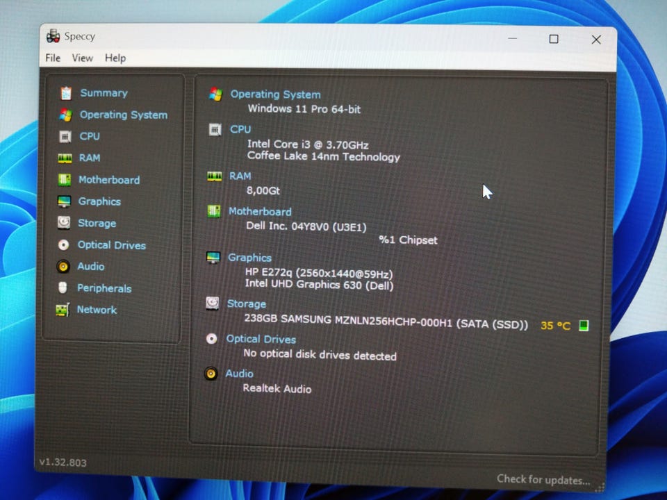Click the Audio speaker sidebar icon
The image size is (667, 500).
[63, 266]
